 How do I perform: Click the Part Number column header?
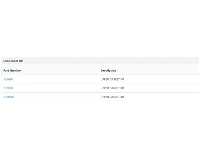click(x=12, y=70)
